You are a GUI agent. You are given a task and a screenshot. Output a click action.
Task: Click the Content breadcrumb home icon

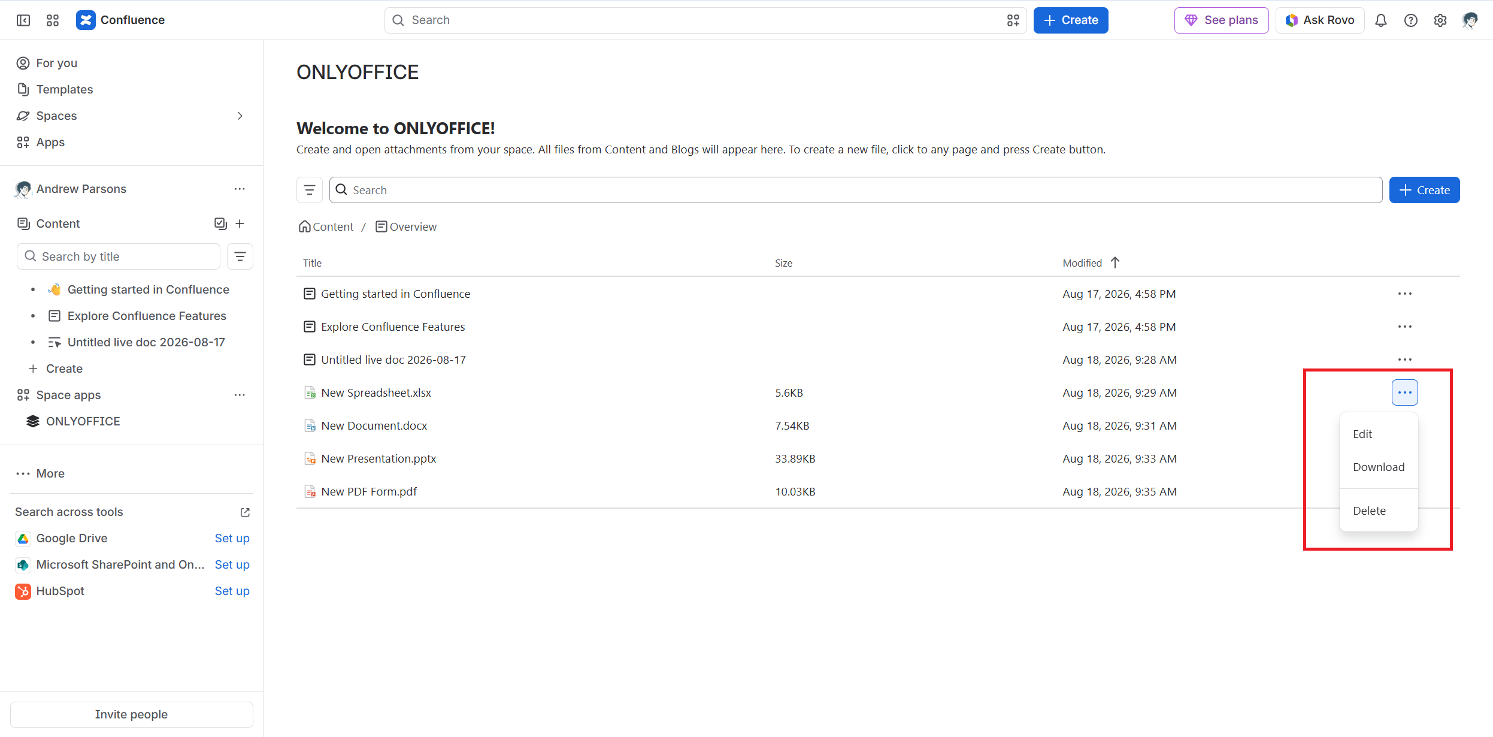pyautogui.click(x=305, y=226)
